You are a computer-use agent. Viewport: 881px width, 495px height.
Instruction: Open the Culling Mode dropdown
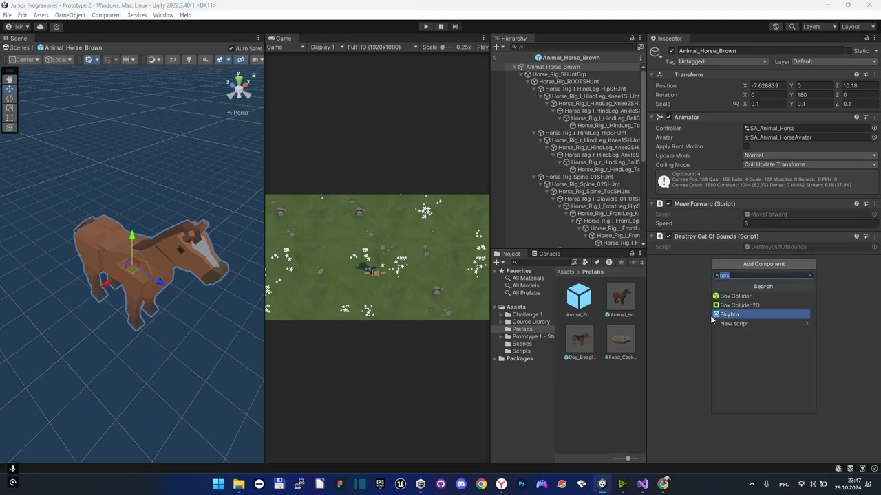810,165
